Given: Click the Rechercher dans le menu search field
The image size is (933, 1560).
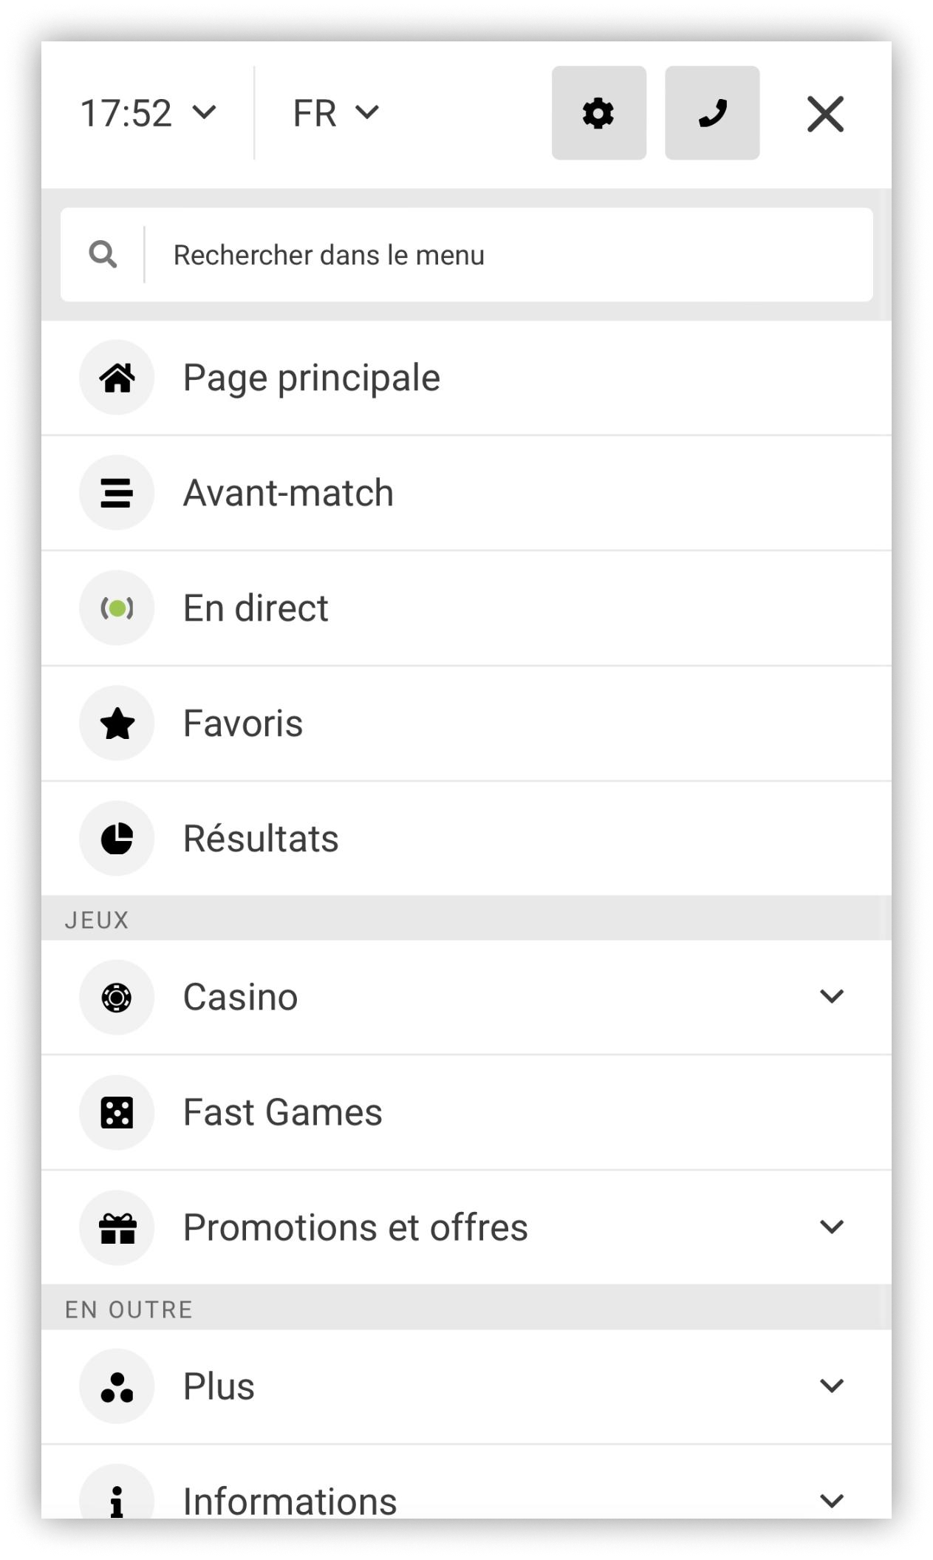Looking at the screenshot, I should [465, 255].
